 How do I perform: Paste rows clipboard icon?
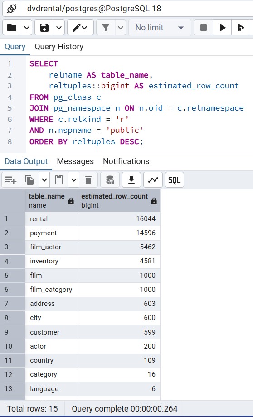pos(59,180)
